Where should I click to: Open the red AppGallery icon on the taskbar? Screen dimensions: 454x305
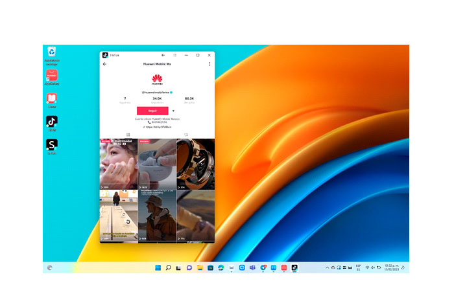pyautogui.click(x=284, y=267)
